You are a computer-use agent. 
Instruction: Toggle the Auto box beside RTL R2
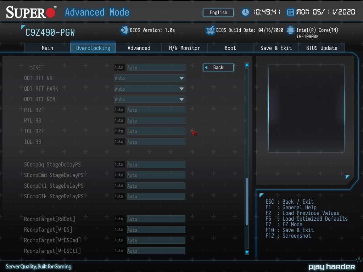[x=119, y=110]
